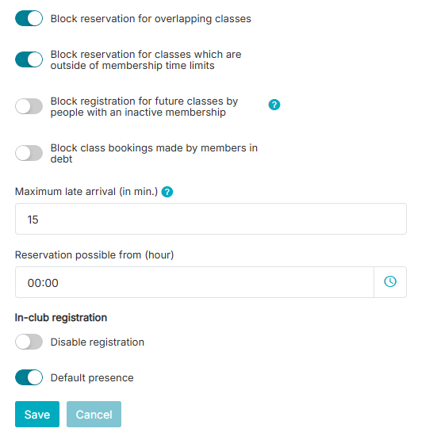
Task: Click the 'Reservation possible from (hour)' label
Action: pyautogui.click(x=94, y=255)
